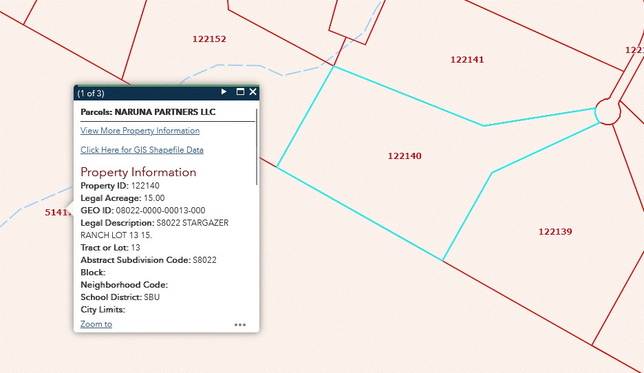
Task: Select parcel labeled 122139 on map
Action: pos(555,232)
